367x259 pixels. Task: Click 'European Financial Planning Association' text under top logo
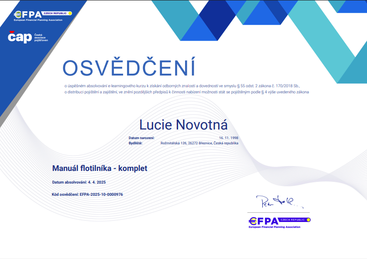(x=38, y=20)
